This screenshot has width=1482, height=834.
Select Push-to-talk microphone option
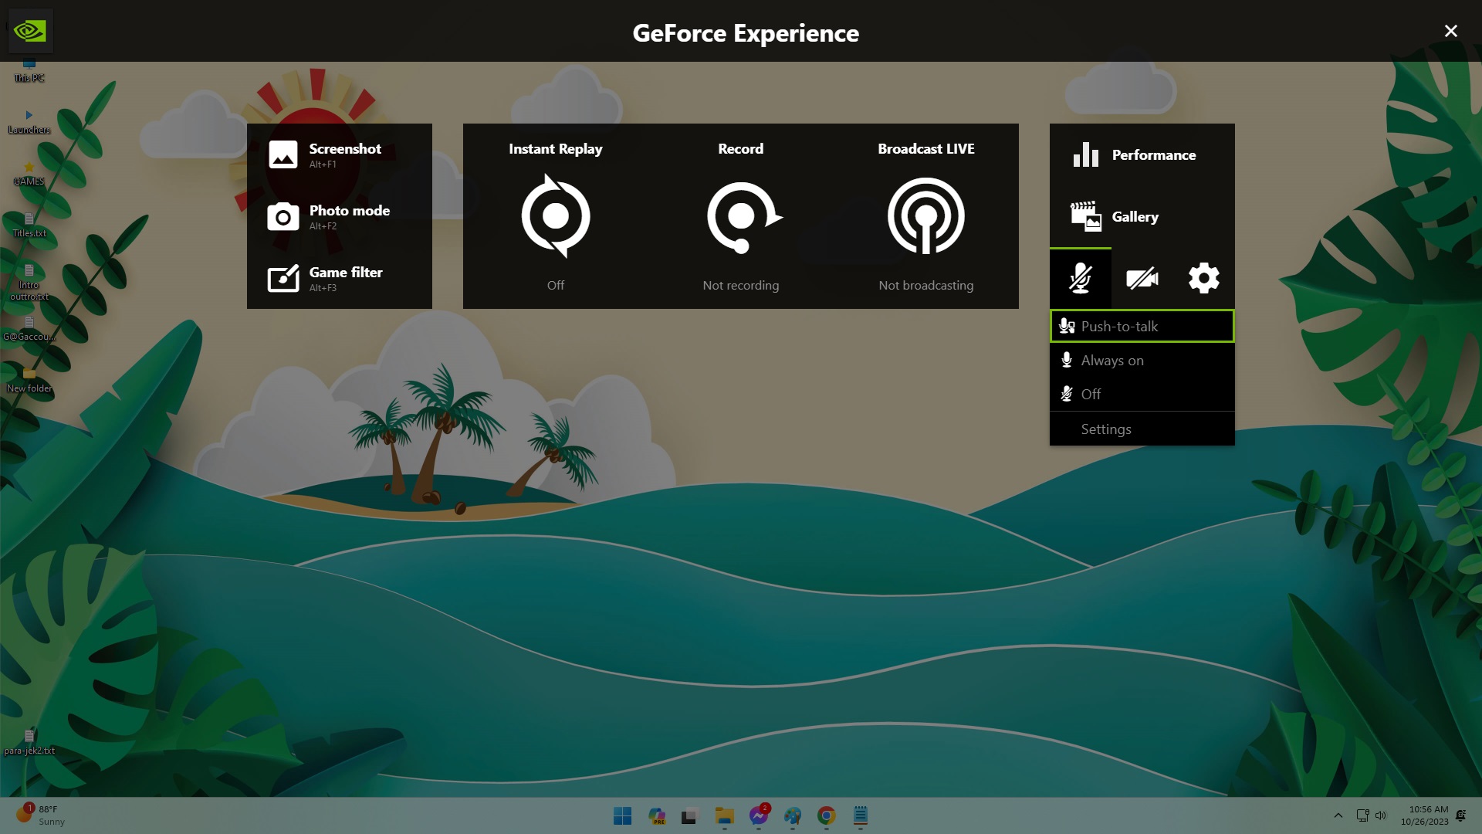pos(1142,326)
